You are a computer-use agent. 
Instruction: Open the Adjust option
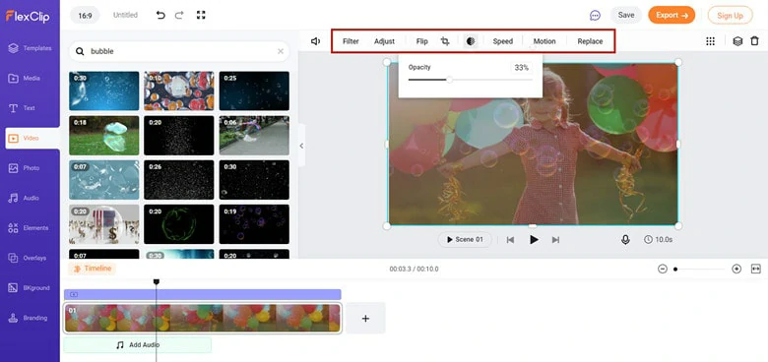384,41
